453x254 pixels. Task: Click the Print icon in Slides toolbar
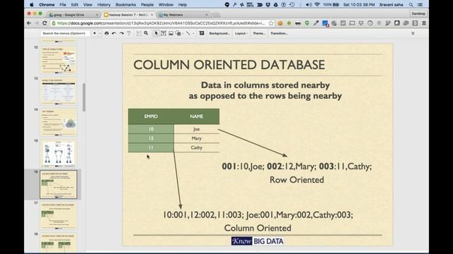coord(107,33)
